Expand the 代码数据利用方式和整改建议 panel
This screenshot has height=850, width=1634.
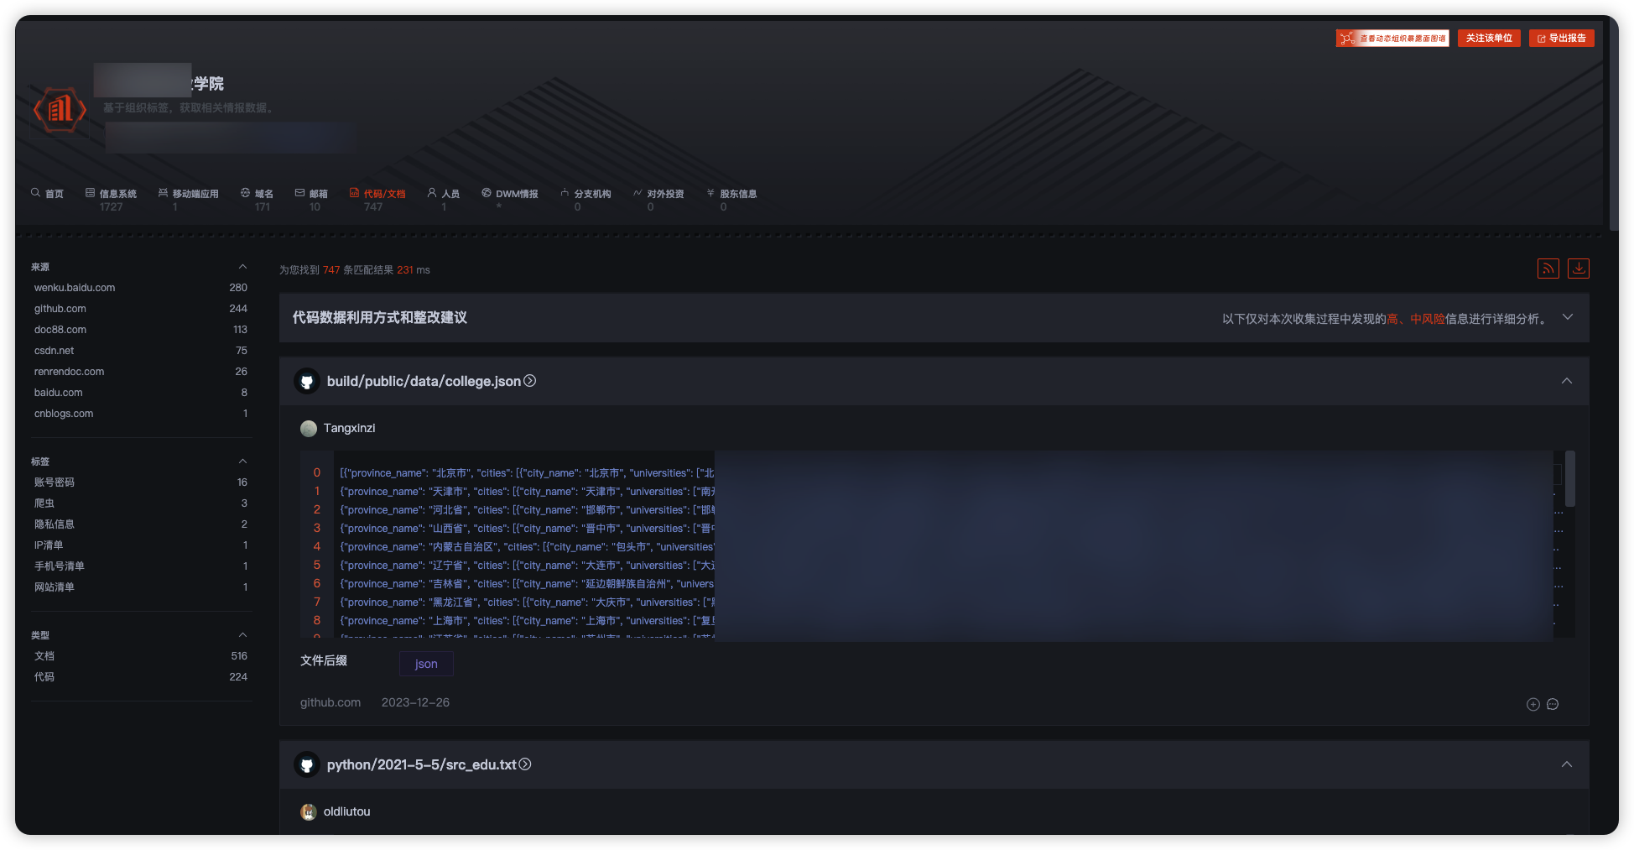coord(1567,317)
